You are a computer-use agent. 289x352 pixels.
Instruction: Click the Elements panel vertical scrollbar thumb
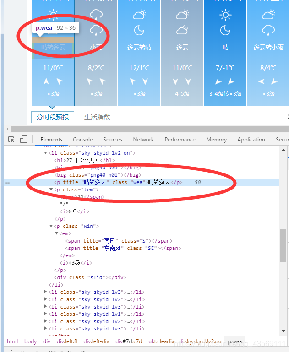283,245
